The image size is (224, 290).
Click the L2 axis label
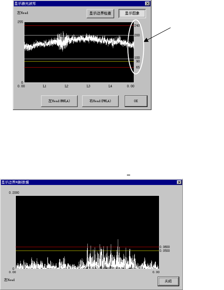[x=66, y=86]
